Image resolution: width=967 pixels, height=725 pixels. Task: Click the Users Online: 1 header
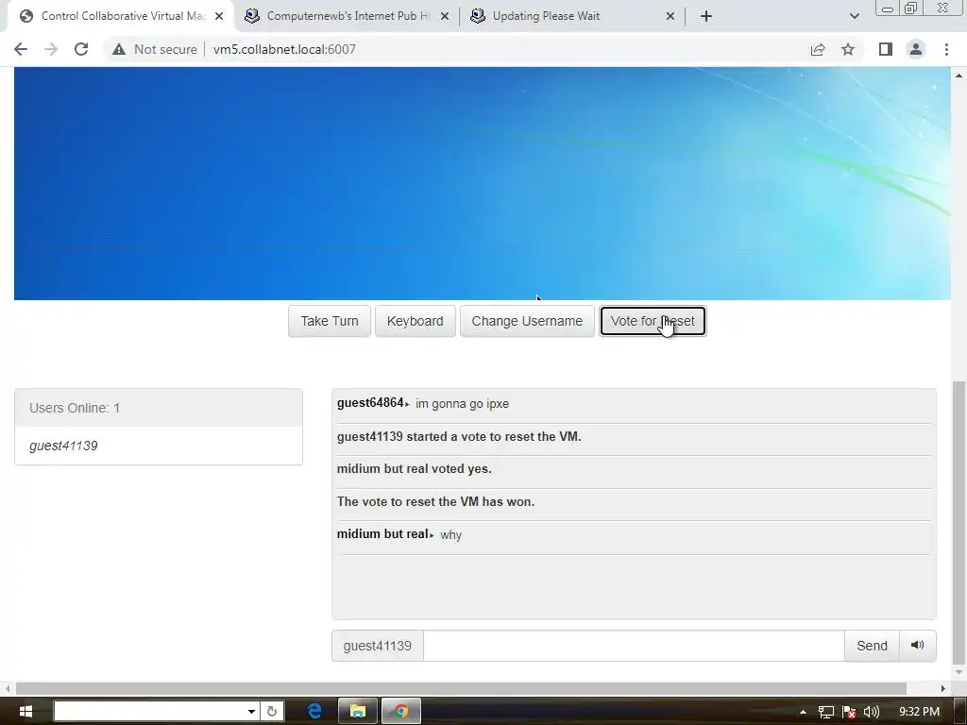(x=159, y=408)
